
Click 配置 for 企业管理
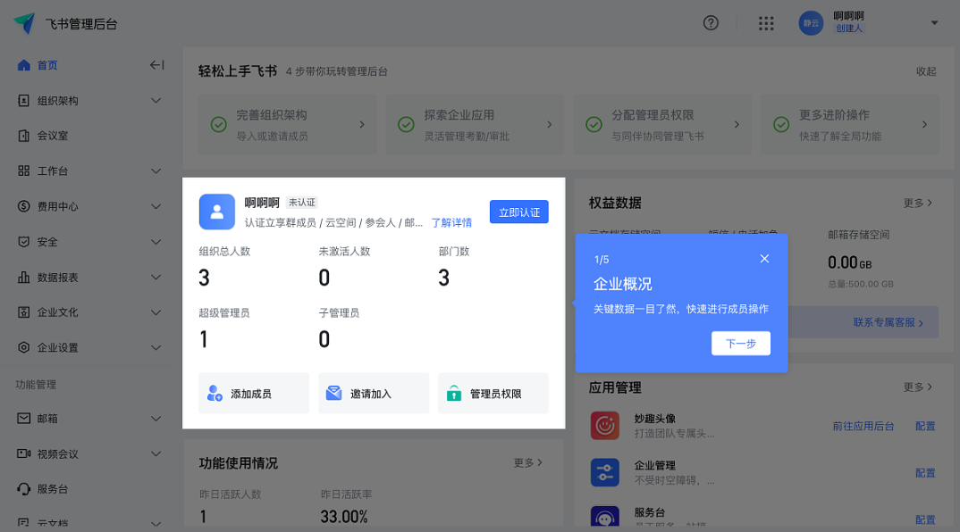point(925,473)
